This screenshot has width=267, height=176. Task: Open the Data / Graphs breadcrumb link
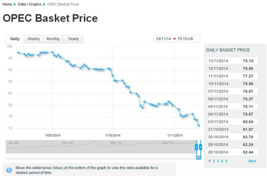(29, 4)
